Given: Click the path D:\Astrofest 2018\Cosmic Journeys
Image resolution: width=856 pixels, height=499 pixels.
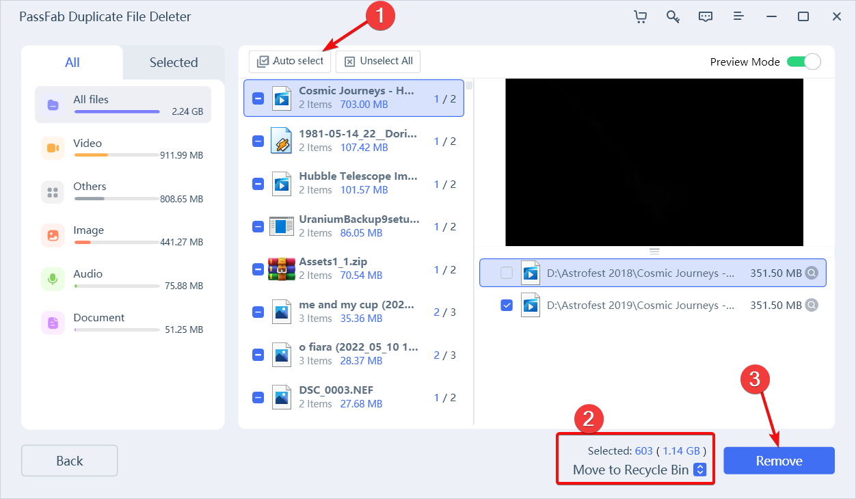Looking at the screenshot, I should pos(641,273).
